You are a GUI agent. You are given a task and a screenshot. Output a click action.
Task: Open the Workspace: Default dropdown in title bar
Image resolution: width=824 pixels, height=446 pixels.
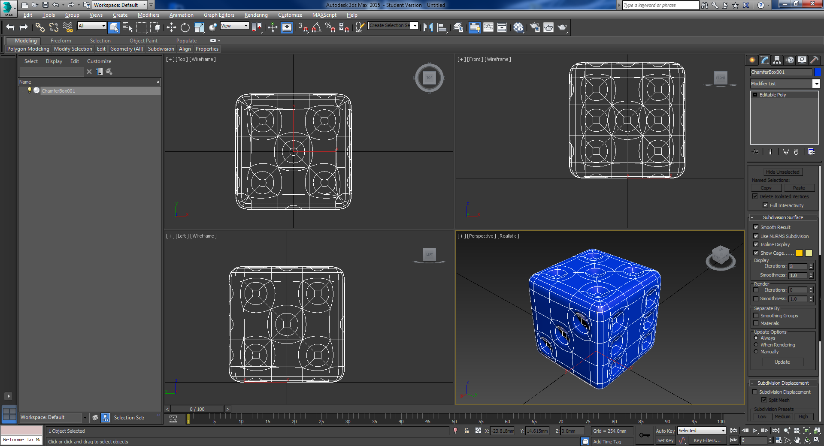(x=120, y=5)
